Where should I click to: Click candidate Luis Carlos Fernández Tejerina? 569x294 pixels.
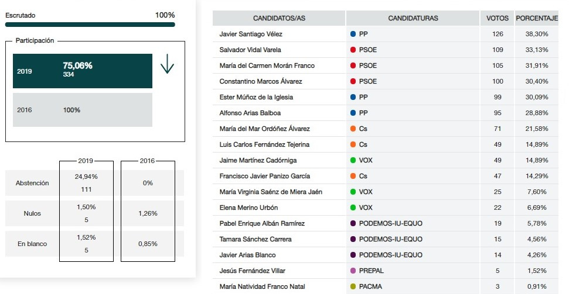(264, 144)
